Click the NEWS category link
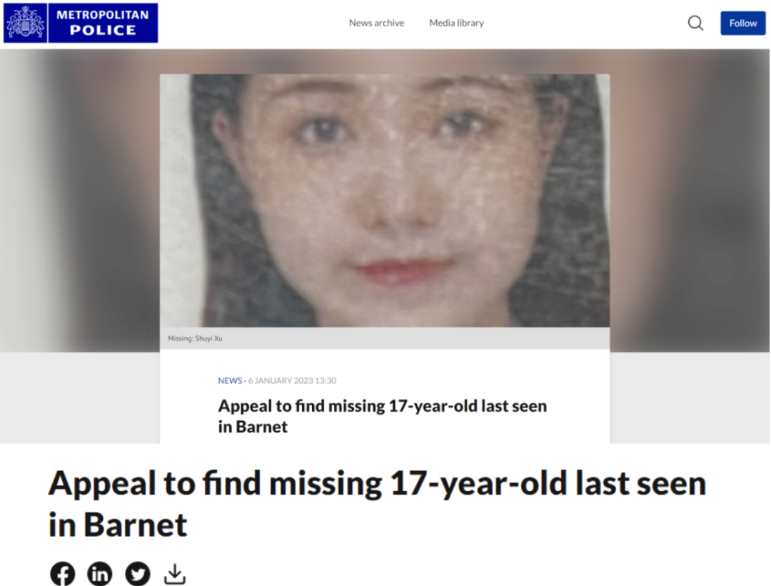The image size is (771, 586). (230, 380)
